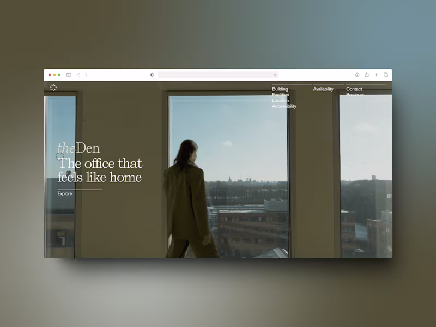Open the Facilities link

pos(280,95)
